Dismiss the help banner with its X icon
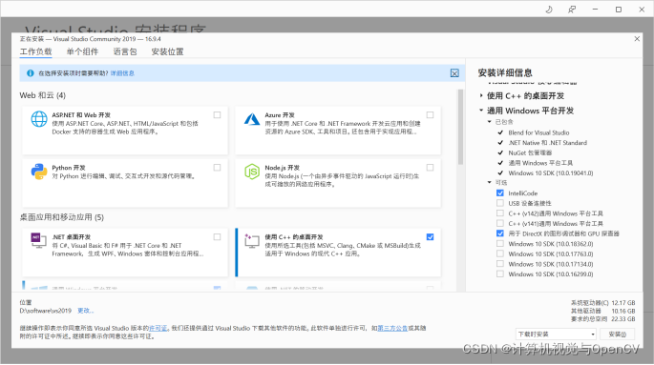The image size is (654, 365). click(454, 73)
